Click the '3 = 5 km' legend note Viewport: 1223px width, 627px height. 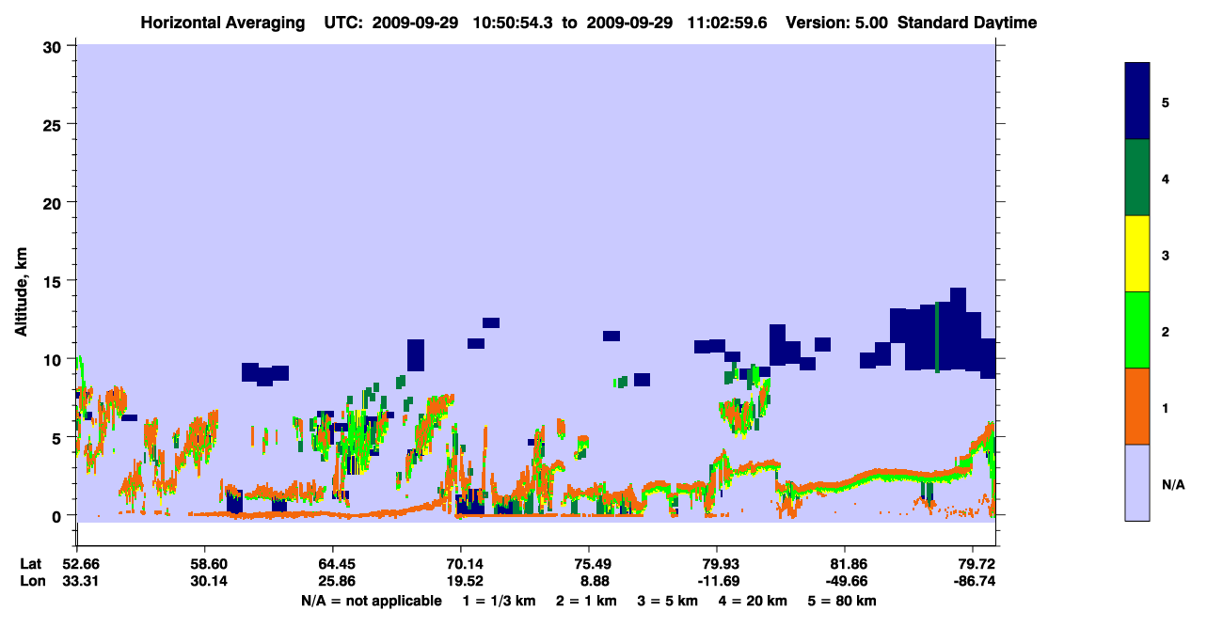click(x=669, y=601)
